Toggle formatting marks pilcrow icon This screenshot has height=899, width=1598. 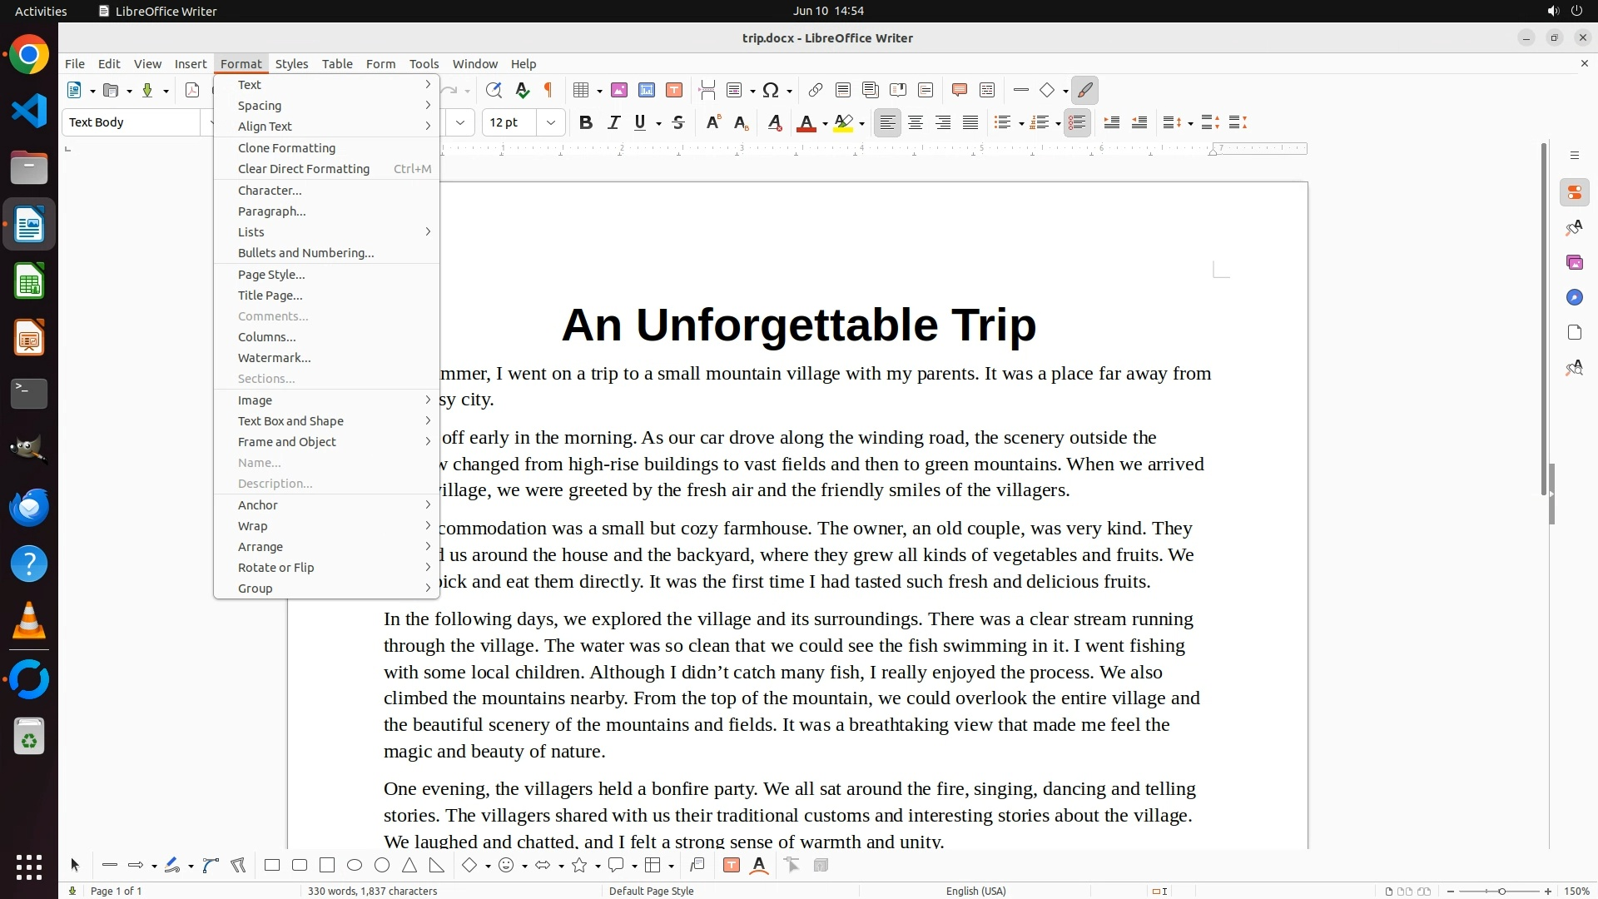tap(548, 90)
